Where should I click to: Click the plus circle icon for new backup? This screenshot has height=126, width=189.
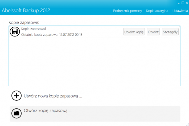[17, 96]
